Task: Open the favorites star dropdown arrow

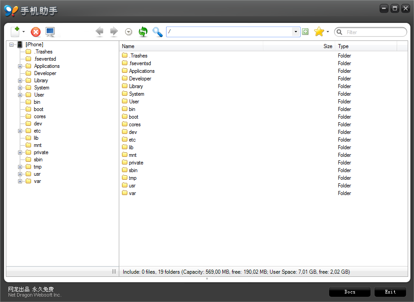Action: 328,31
